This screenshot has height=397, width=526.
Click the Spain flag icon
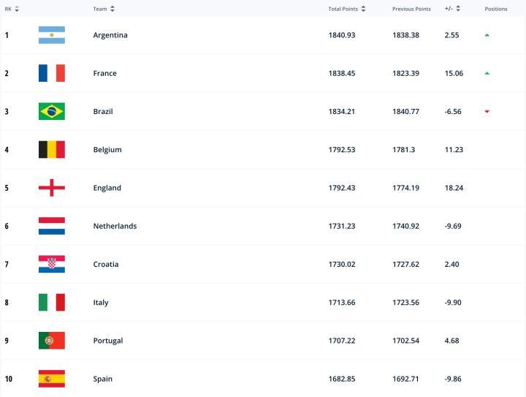coord(51,379)
